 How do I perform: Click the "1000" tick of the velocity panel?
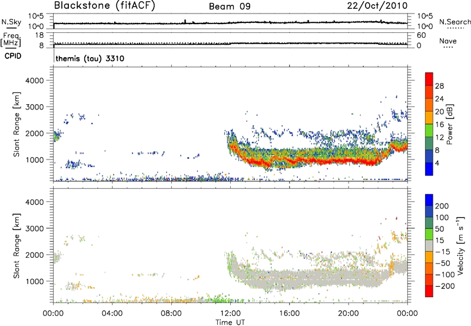coord(35,282)
